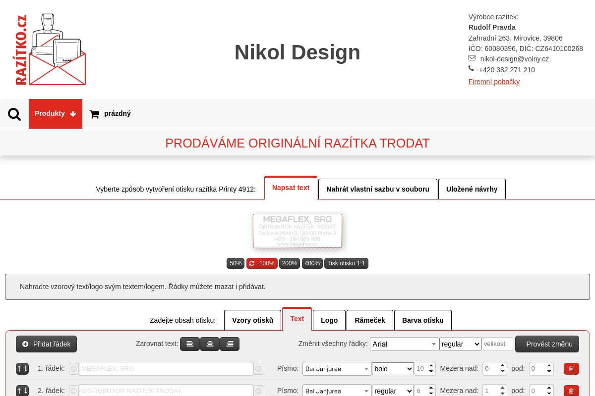Click the MEGAFLEX, SRO text input field
Screen dimensions: 595x396
(x=166, y=368)
